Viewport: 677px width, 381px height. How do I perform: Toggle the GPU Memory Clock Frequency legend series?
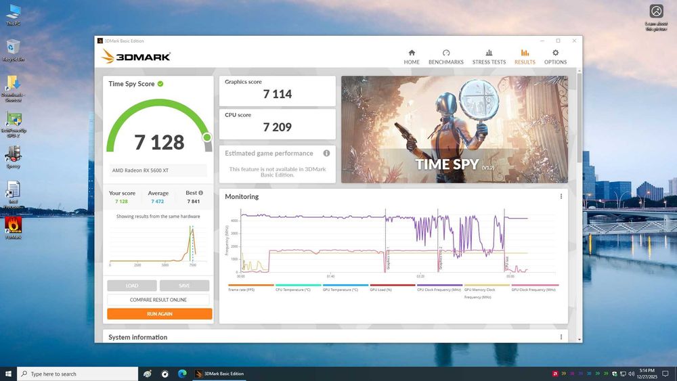pyautogui.click(x=487, y=291)
